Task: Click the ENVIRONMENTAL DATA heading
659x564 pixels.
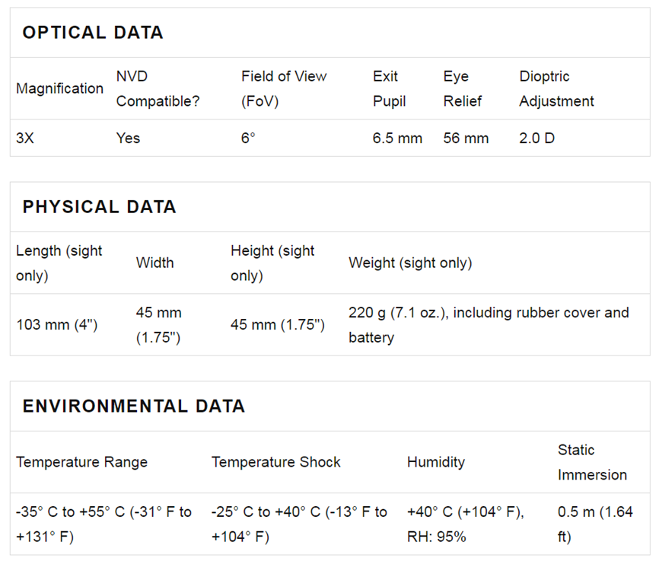Action: click(134, 406)
